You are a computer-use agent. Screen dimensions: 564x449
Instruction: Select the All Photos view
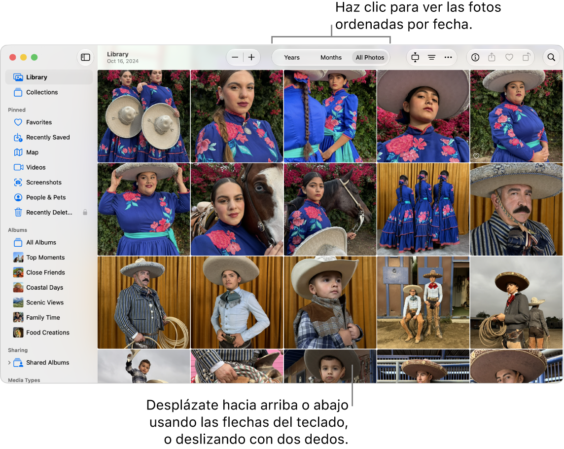(x=370, y=58)
